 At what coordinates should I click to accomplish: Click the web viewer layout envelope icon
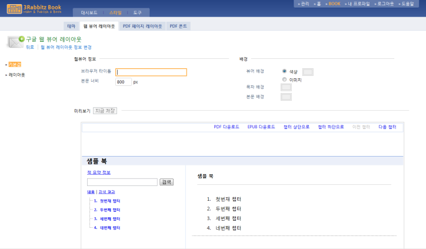15,42
